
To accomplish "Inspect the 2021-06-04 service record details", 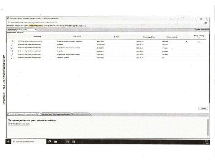I will point(12,55).
